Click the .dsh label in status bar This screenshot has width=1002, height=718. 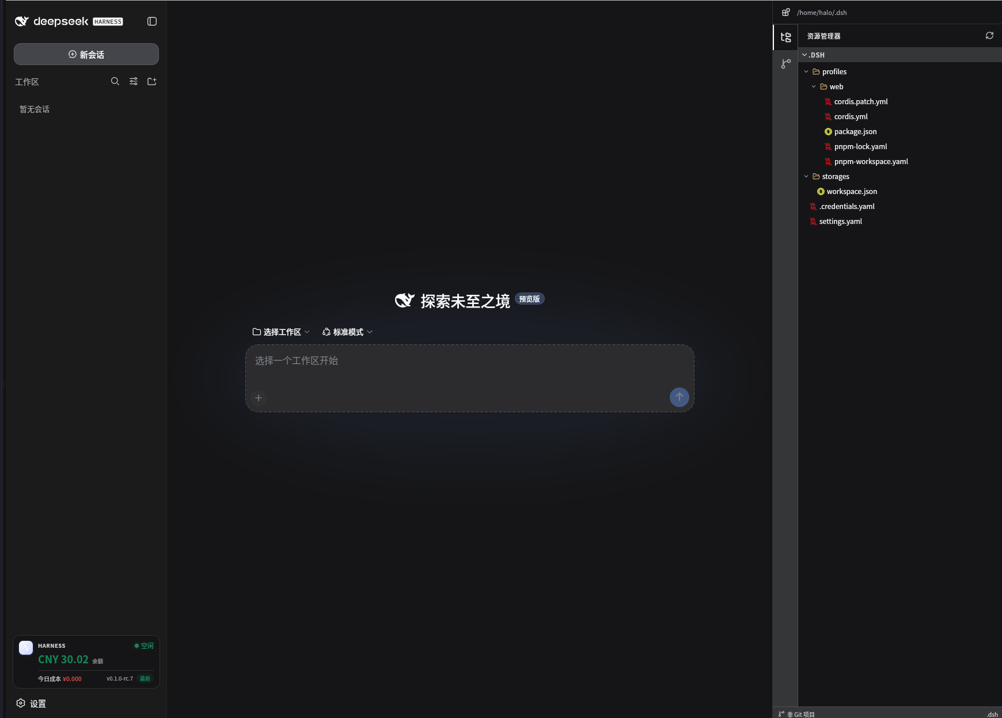992,714
